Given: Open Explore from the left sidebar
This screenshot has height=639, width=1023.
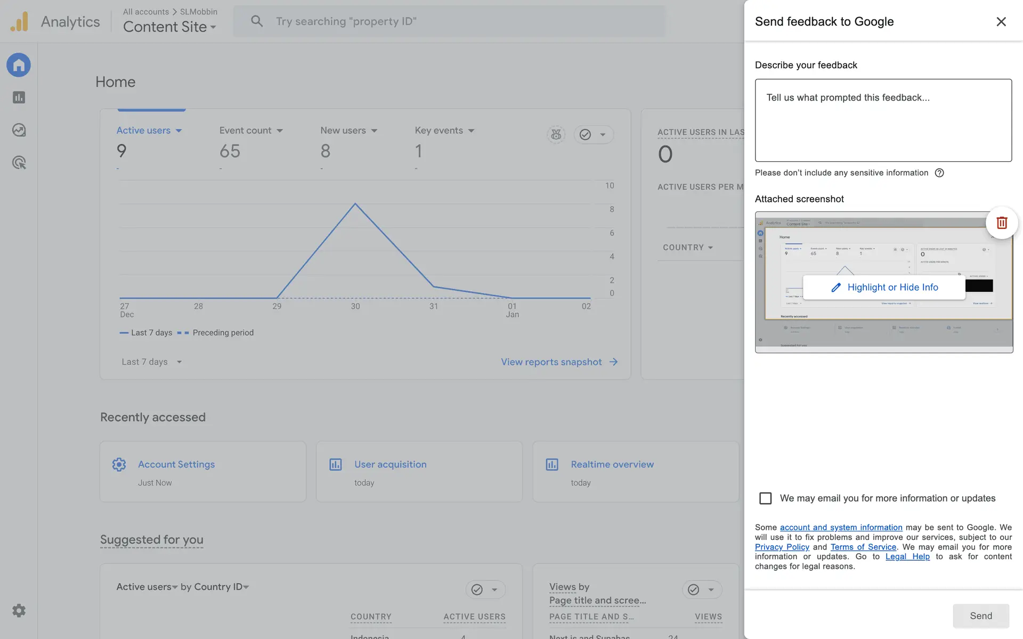Looking at the screenshot, I should point(19,130).
